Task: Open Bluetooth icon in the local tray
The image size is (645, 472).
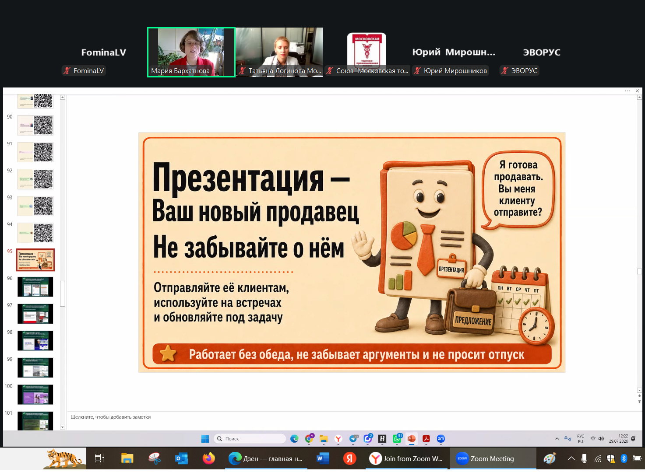Action: click(624, 458)
